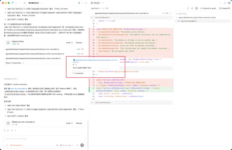Open use-mic-recorder.ts row in edited files list
Screen dimensions: 232x150
(44, 49)
